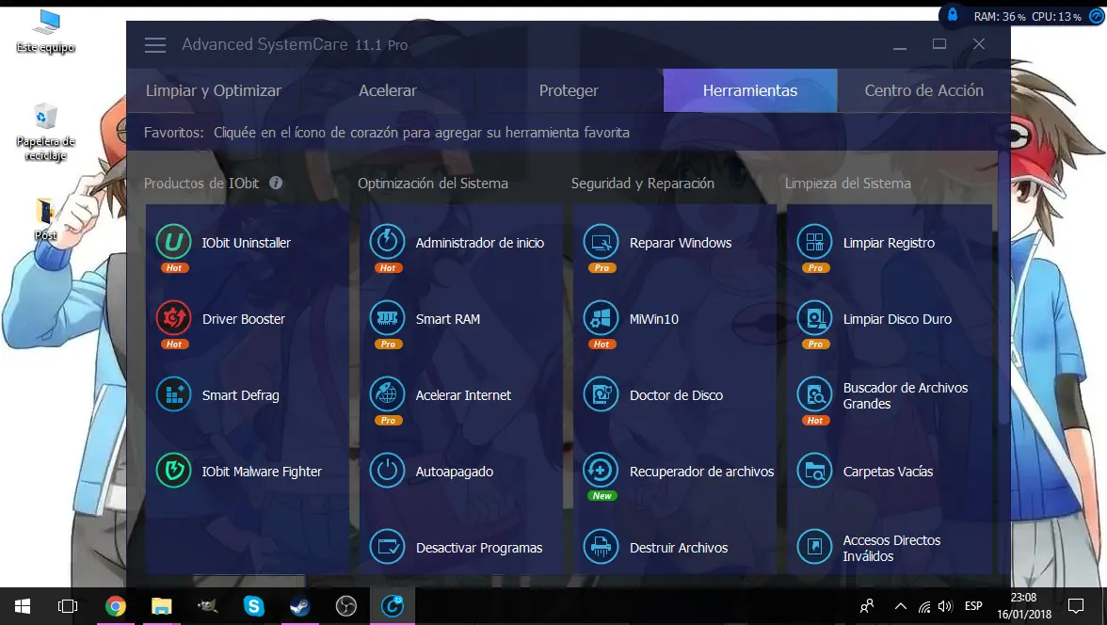This screenshot has height=625, width=1107.
Task: Click the Post folder on desktop
Action: 46,219
